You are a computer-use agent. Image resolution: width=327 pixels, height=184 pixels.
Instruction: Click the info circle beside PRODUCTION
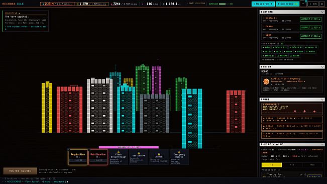click(279, 170)
